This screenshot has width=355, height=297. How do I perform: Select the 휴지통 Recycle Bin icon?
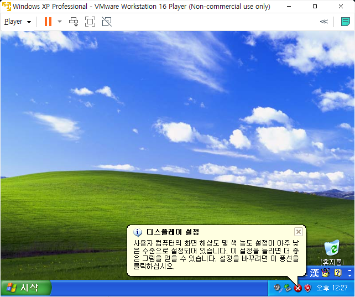[x=332, y=252]
